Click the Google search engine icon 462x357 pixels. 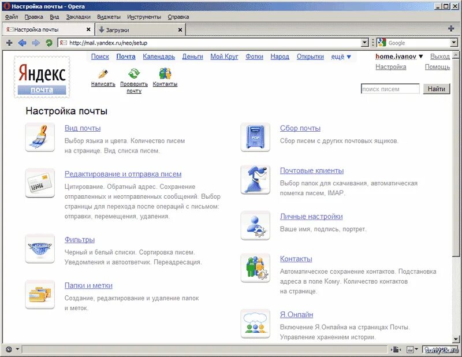(x=382, y=43)
